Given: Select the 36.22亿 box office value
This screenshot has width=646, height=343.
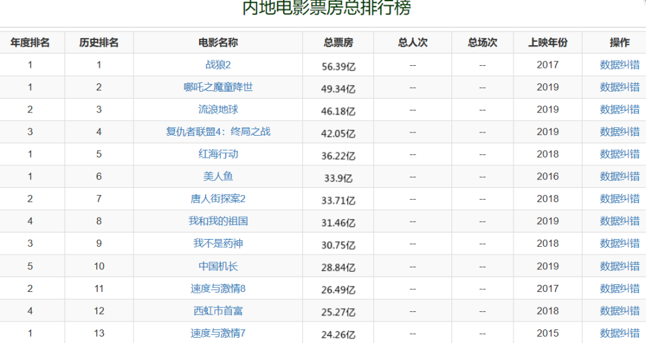Looking at the screenshot, I should (x=339, y=156).
